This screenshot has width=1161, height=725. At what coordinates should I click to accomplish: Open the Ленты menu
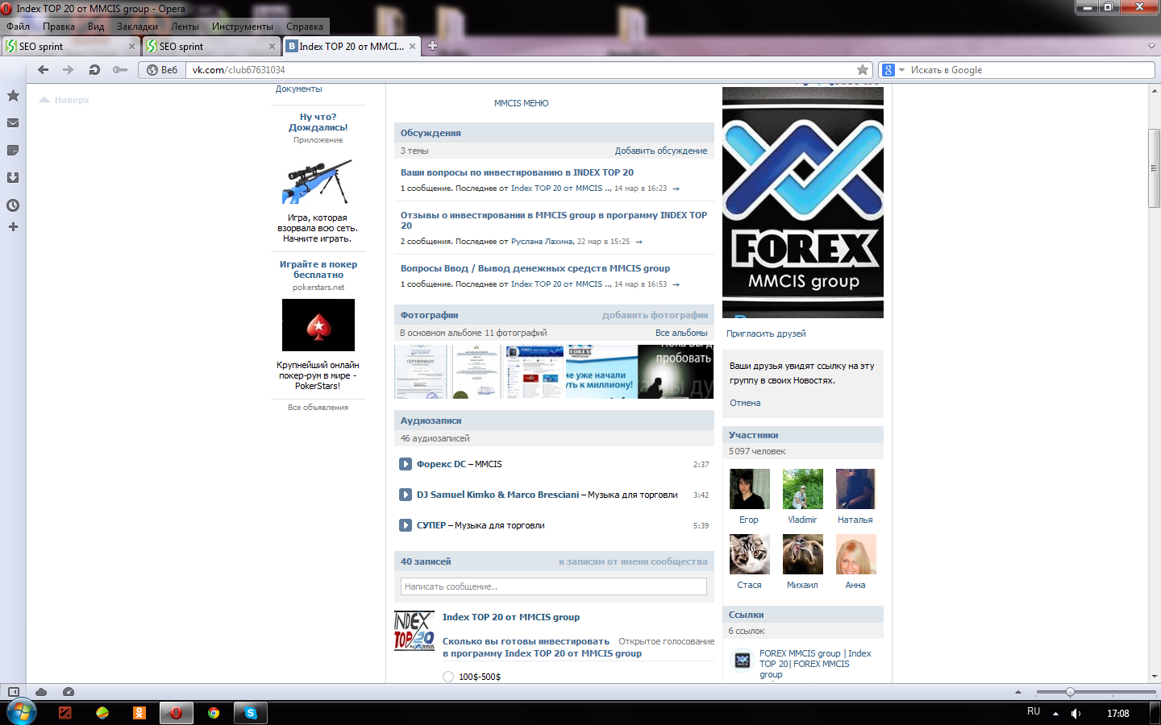185,27
